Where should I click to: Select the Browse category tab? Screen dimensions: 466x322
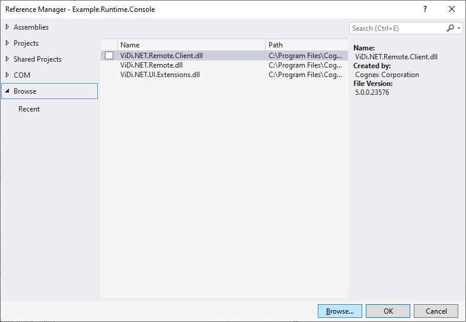click(25, 91)
